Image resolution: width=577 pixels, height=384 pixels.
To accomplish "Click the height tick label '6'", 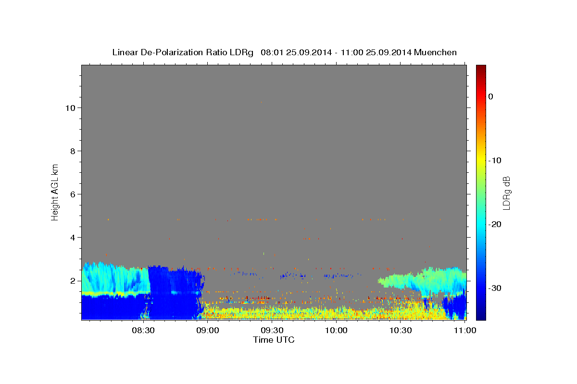I will click(73, 194).
